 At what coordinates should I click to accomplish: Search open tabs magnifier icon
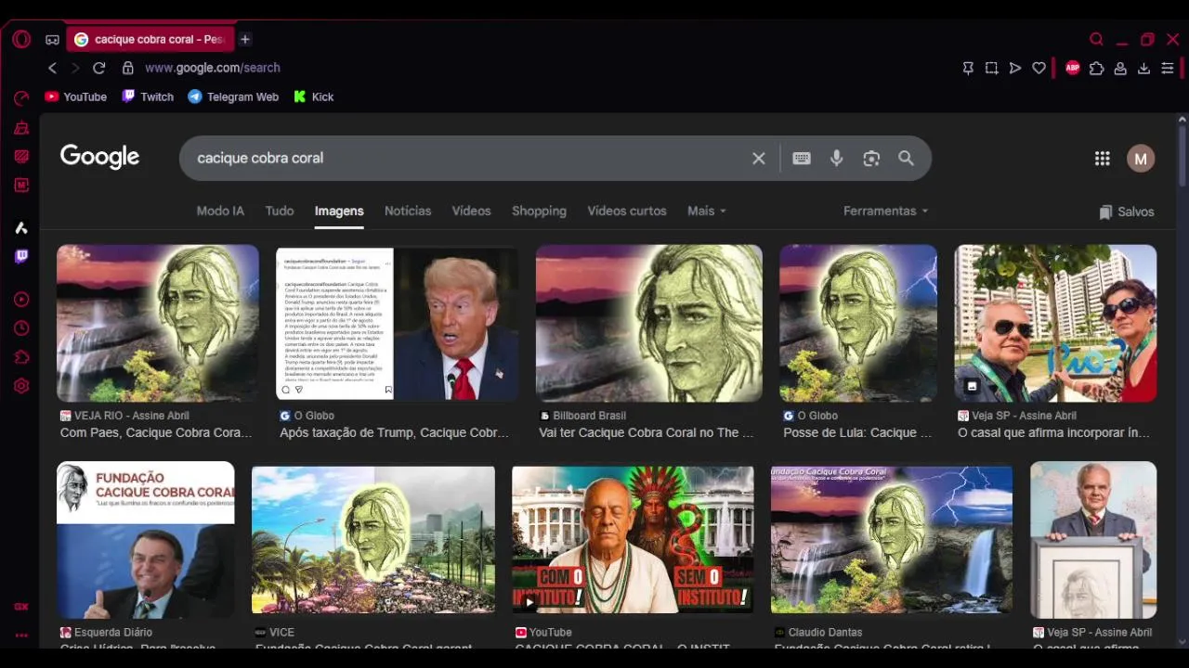[x=1096, y=39]
